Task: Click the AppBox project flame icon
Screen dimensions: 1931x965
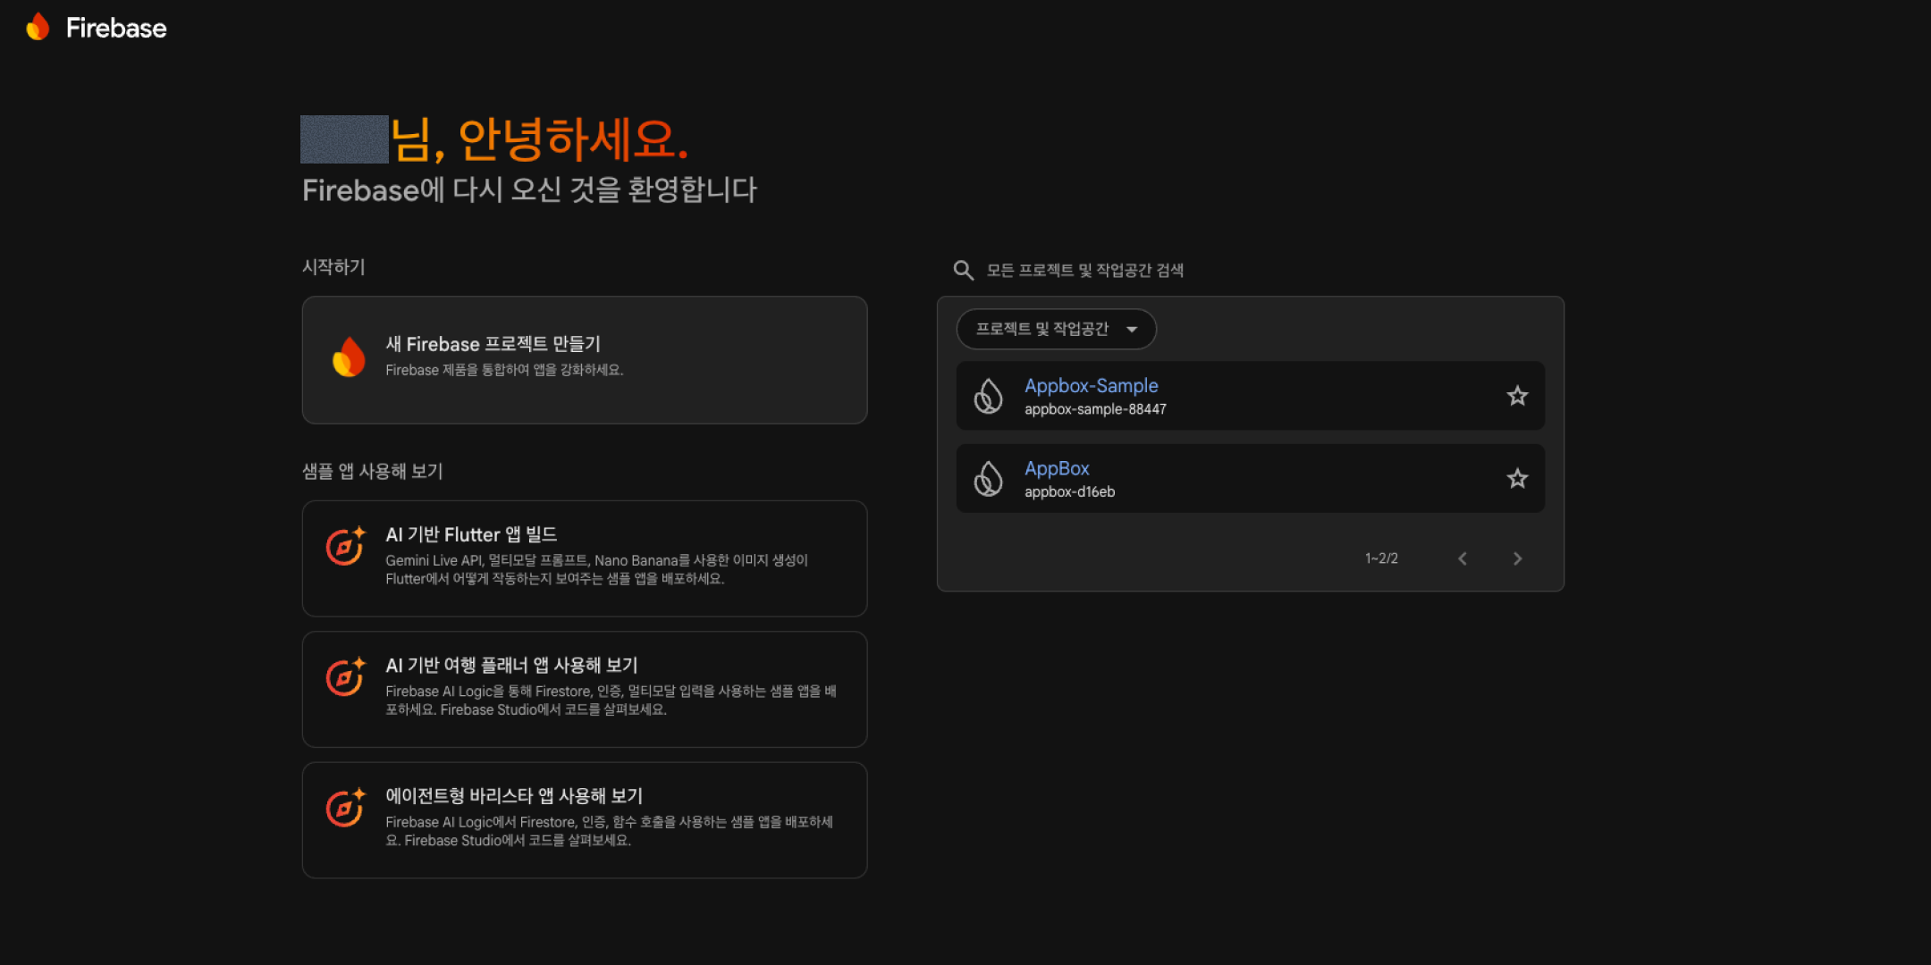Action: tap(988, 479)
